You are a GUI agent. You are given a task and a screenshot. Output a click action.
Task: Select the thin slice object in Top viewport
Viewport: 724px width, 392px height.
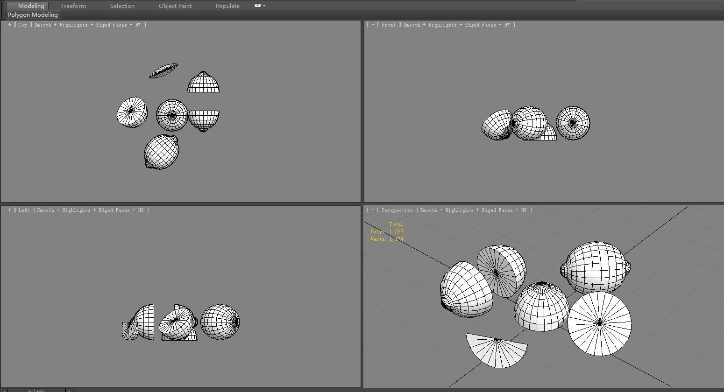[x=163, y=70]
